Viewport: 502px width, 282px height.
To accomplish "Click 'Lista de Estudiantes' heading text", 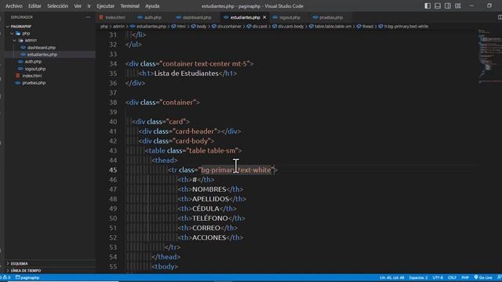I will pyautogui.click(x=187, y=73).
